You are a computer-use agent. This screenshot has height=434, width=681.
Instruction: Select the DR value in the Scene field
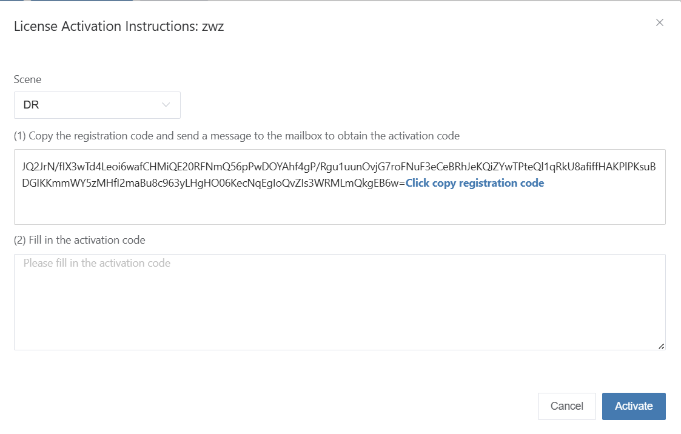tap(32, 105)
